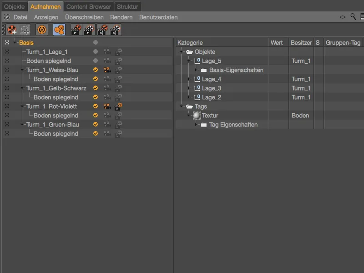The width and height of the screenshot is (364, 273).
Task: Select the Lage_3 override row
Action: 269,88
